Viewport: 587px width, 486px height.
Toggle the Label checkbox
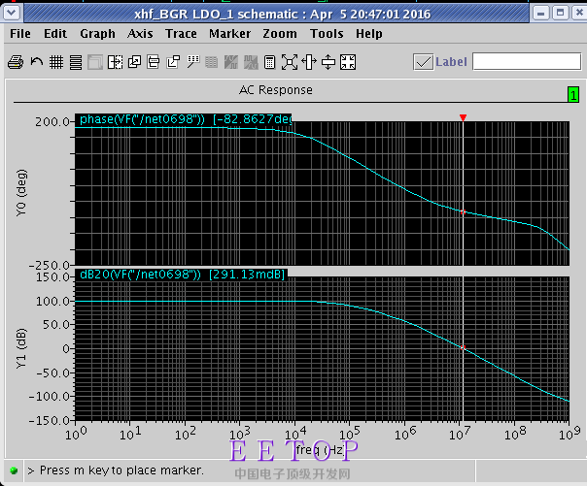pos(423,62)
